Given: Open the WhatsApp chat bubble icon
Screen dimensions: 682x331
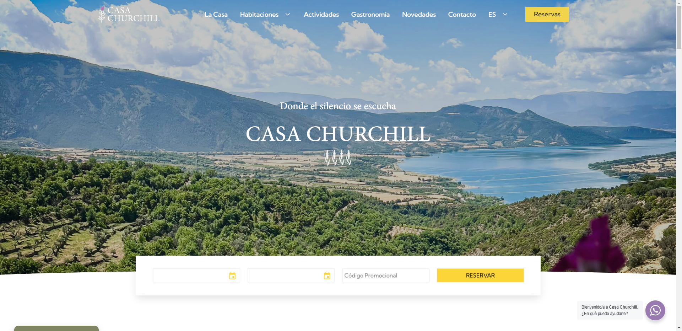Looking at the screenshot, I should pos(655,310).
